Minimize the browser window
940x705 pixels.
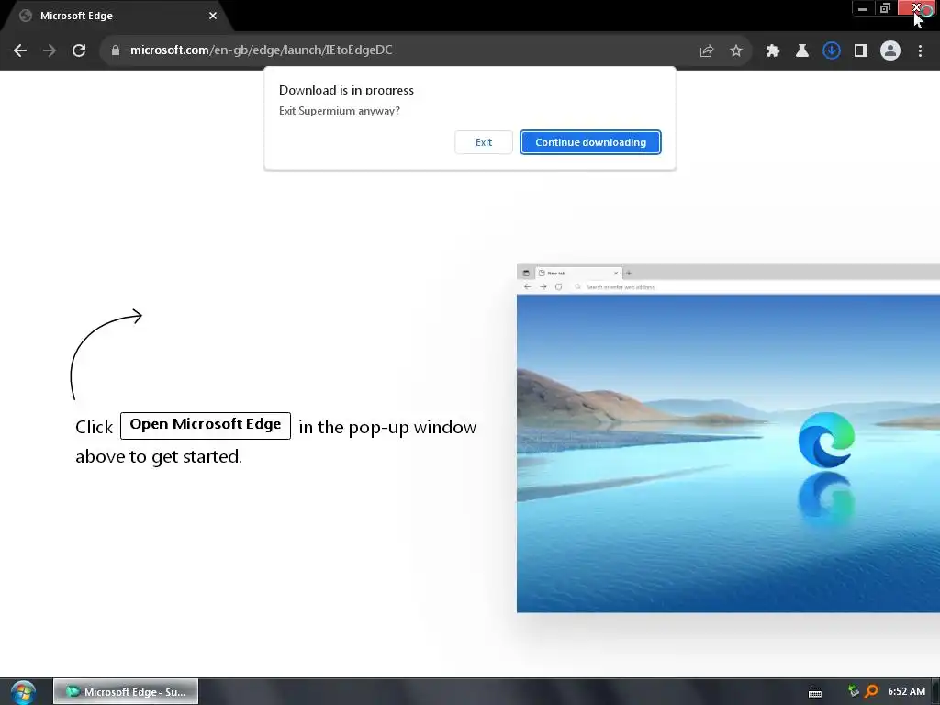click(x=863, y=8)
